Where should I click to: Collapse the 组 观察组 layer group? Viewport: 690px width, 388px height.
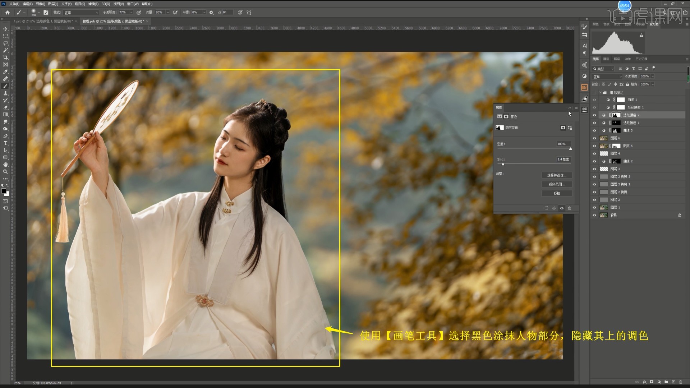tap(600, 92)
